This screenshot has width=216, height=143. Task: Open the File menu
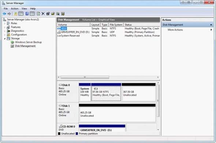pos(5,8)
